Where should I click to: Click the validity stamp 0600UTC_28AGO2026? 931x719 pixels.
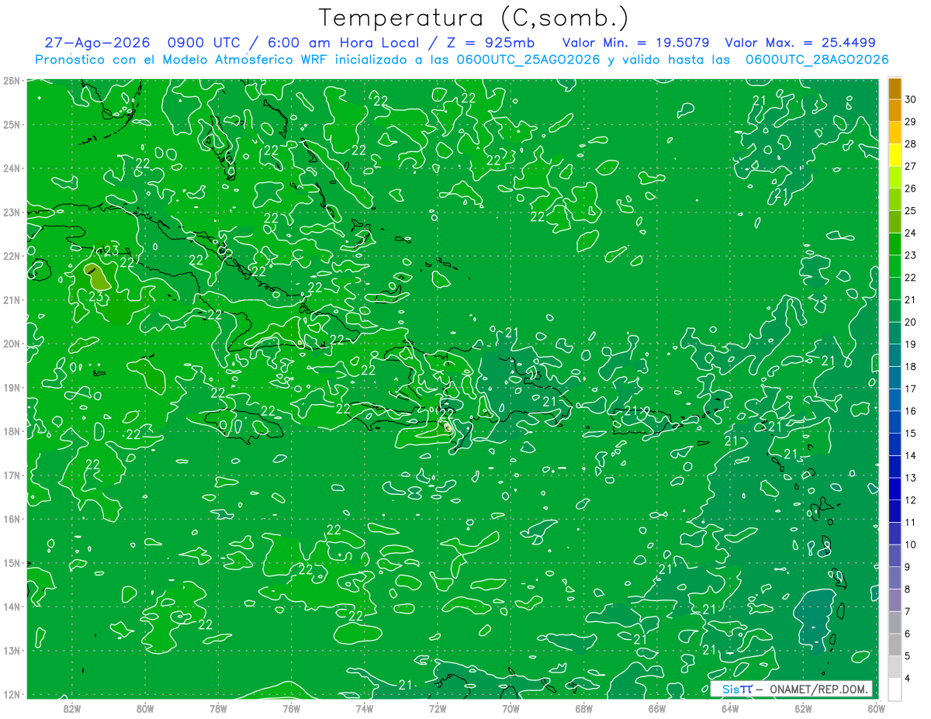817,60
